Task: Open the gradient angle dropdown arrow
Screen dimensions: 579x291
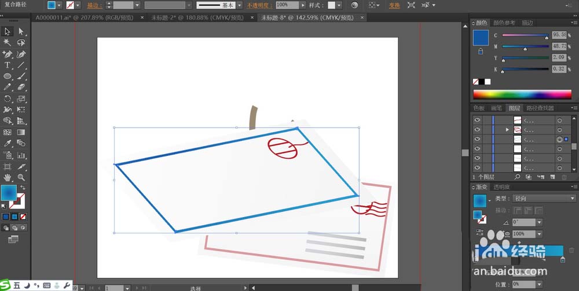Action: (539, 222)
